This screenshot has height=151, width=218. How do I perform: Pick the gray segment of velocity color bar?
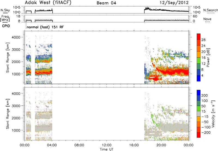tap(199, 114)
